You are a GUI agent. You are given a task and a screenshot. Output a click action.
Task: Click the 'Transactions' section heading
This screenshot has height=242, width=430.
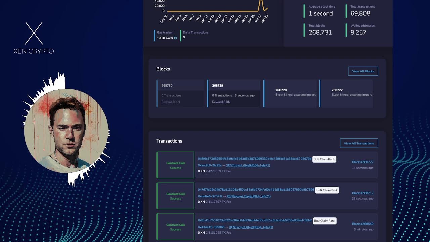[x=169, y=141]
